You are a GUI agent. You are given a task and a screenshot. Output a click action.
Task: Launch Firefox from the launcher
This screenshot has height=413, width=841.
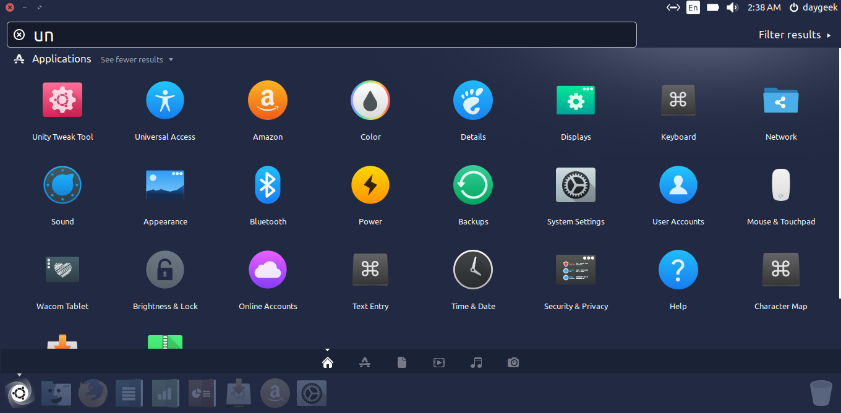(93, 393)
